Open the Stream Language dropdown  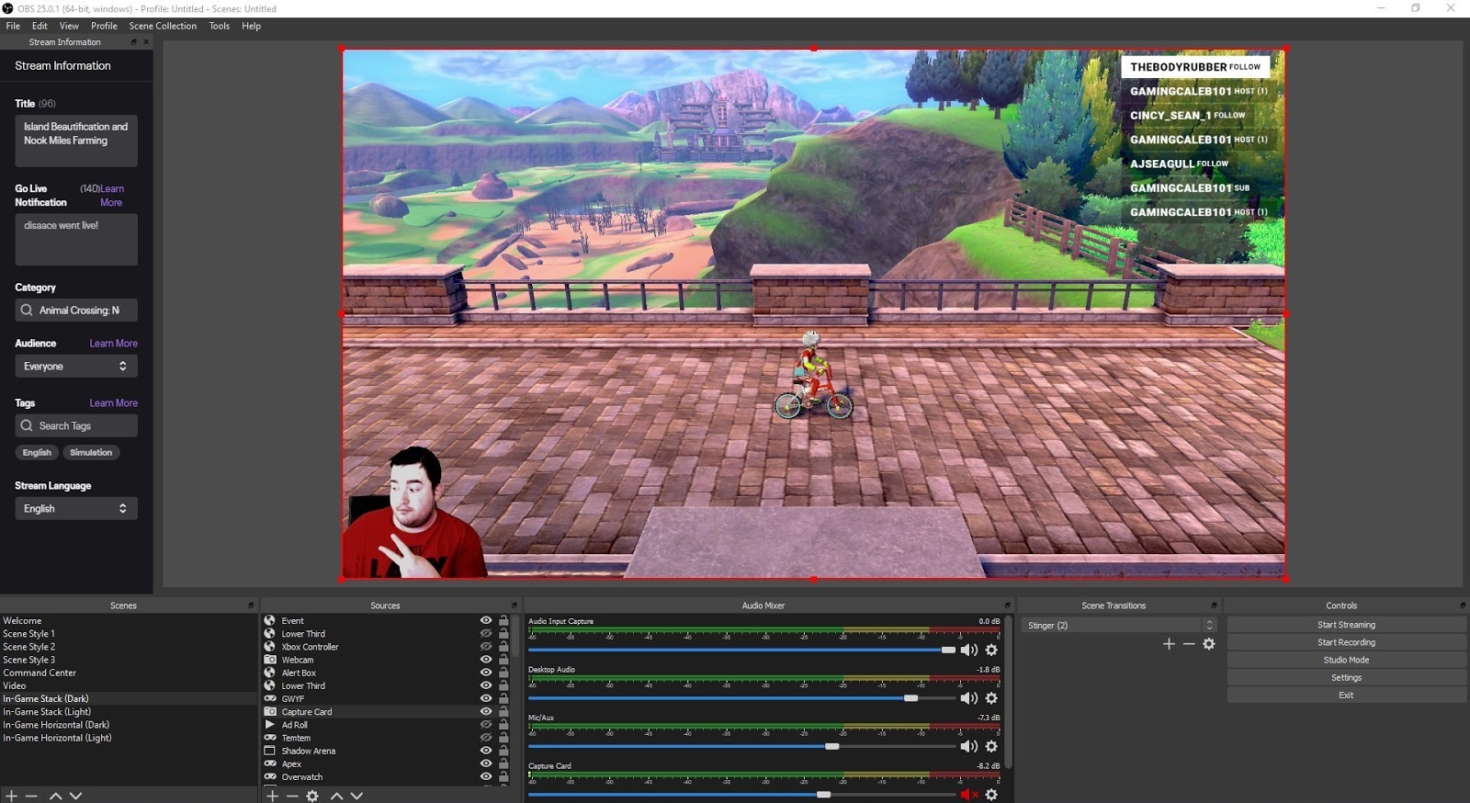tap(76, 508)
